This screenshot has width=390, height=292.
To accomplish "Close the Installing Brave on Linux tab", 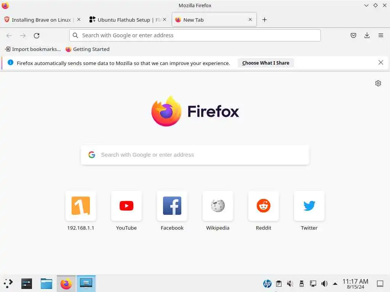I will point(78,19).
